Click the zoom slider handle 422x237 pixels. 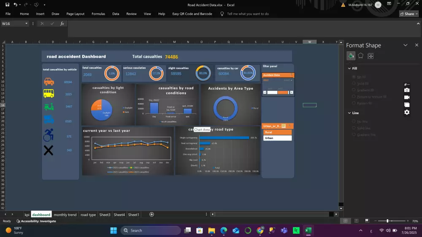point(387,221)
